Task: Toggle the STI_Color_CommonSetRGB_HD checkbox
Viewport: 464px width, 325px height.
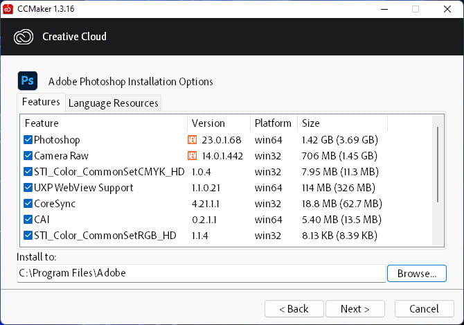Action: pyautogui.click(x=28, y=236)
